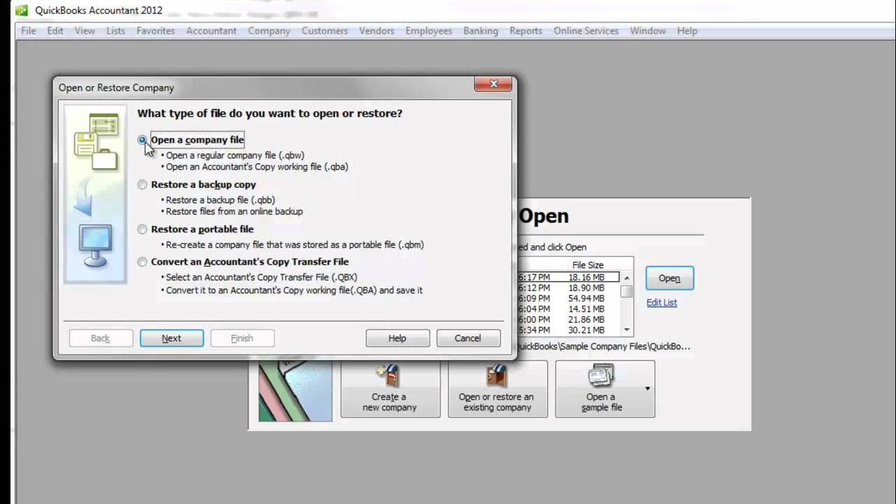Click the QuickBooks icon in title bar

[22, 10]
